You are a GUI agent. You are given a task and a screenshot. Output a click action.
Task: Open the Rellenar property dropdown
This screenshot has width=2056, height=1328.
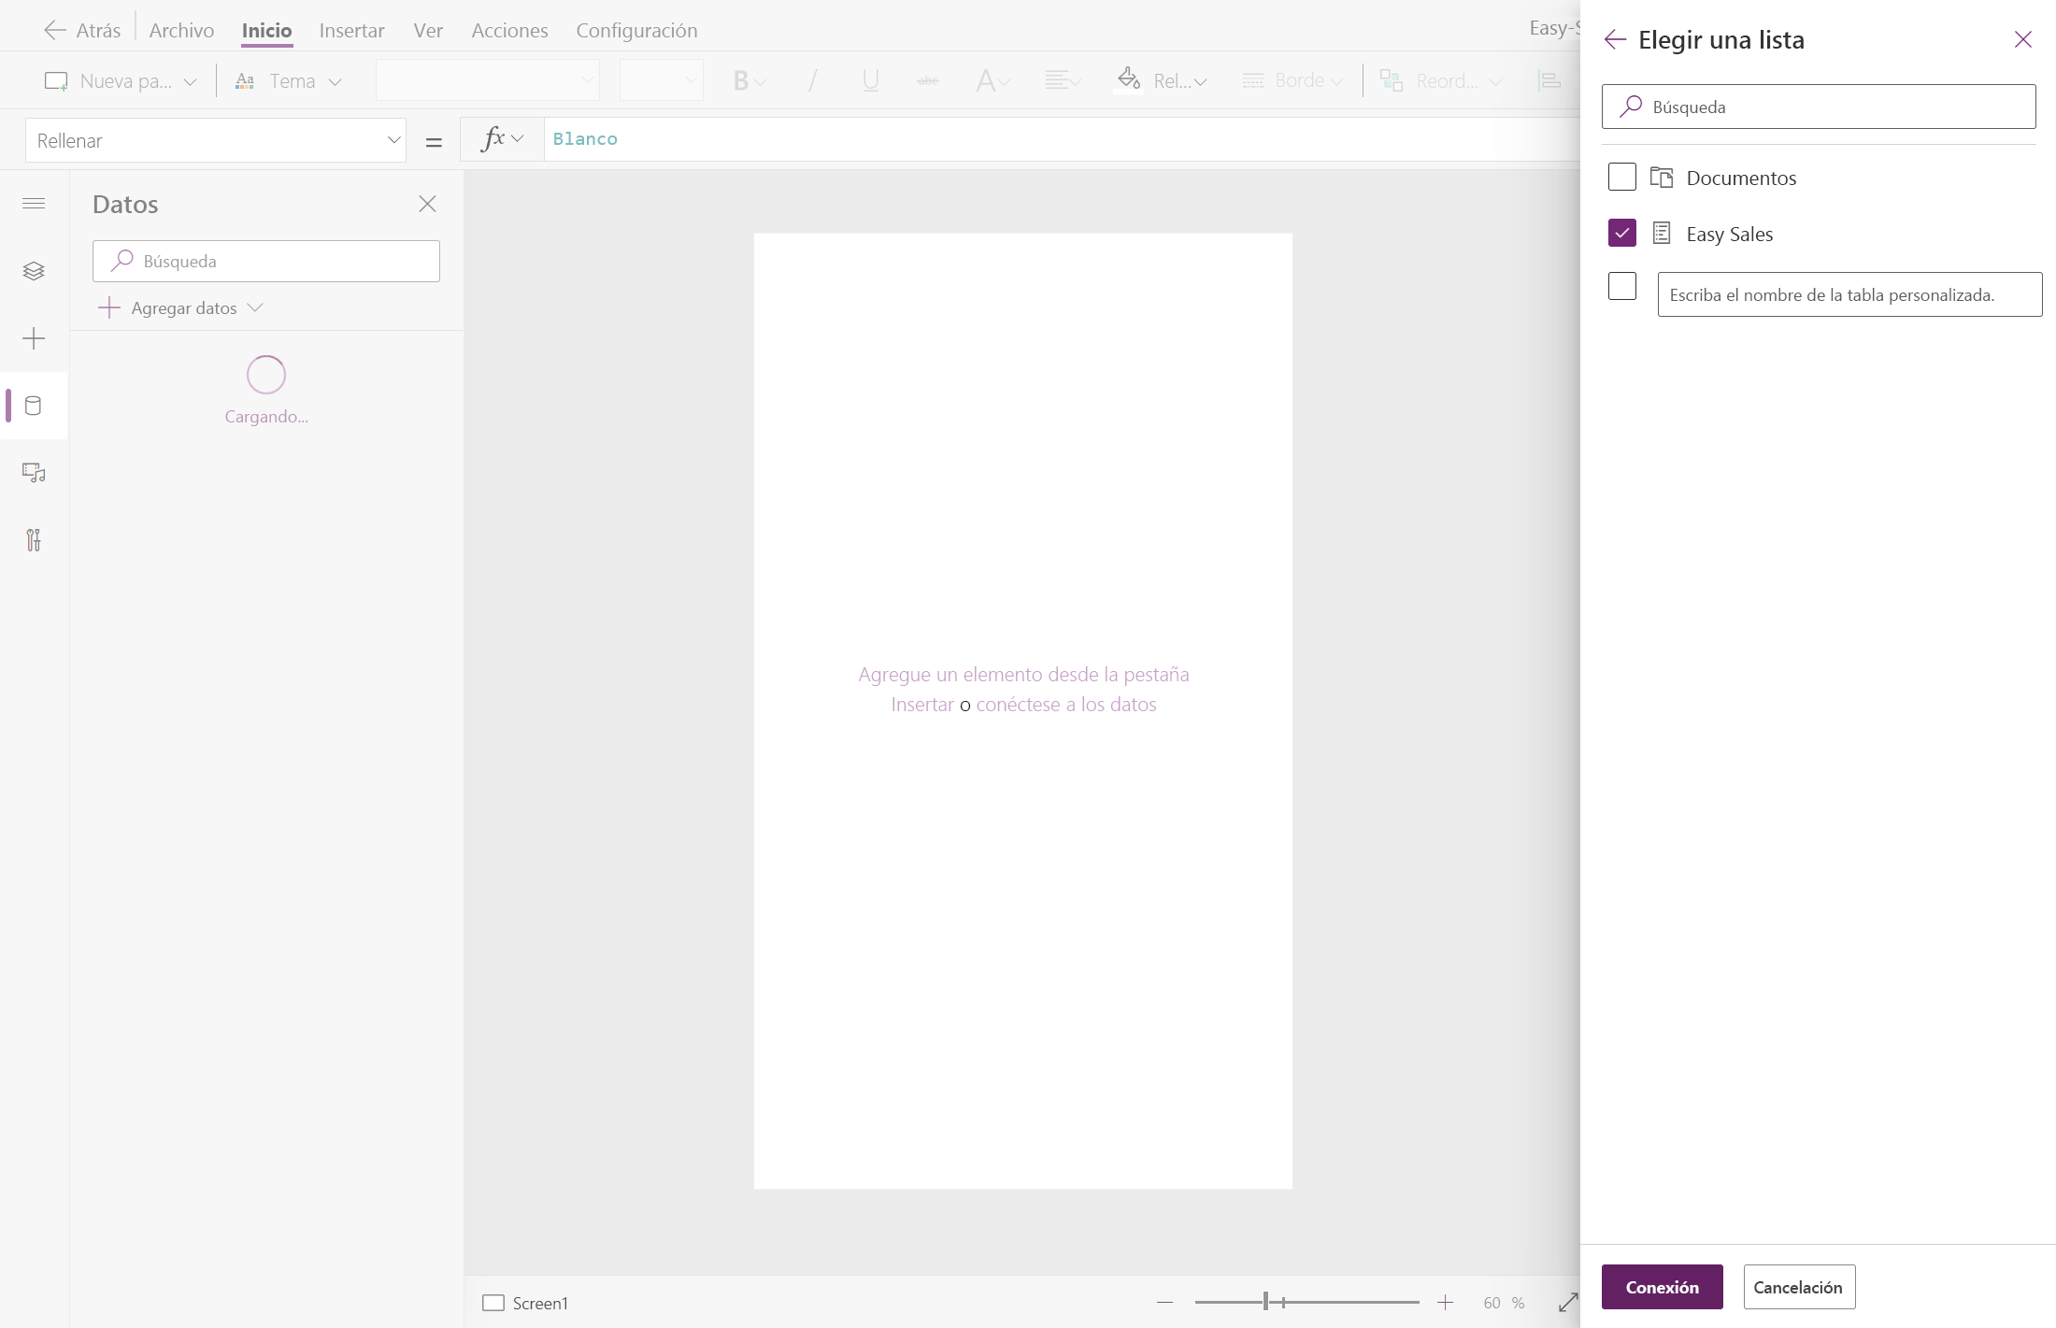[x=216, y=140]
